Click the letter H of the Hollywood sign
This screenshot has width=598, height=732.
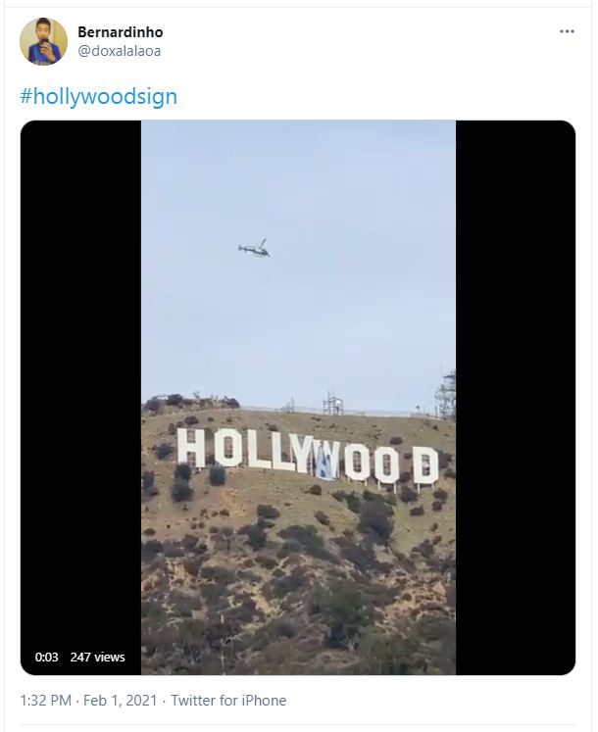[191, 448]
